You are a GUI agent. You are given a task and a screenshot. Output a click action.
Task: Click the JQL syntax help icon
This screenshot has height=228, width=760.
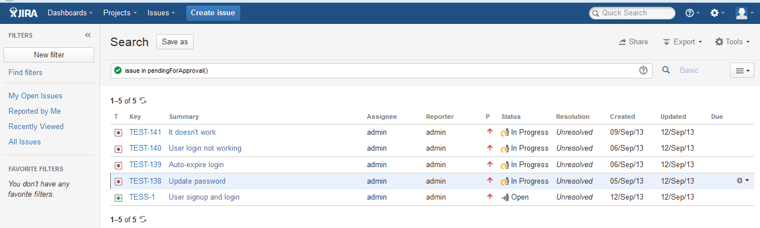pyautogui.click(x=644, y=71)
